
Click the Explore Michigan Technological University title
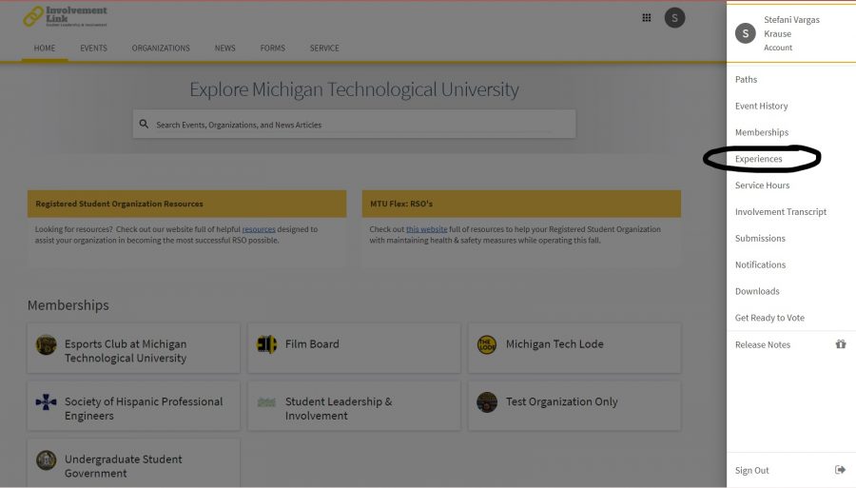click(354, 89)
